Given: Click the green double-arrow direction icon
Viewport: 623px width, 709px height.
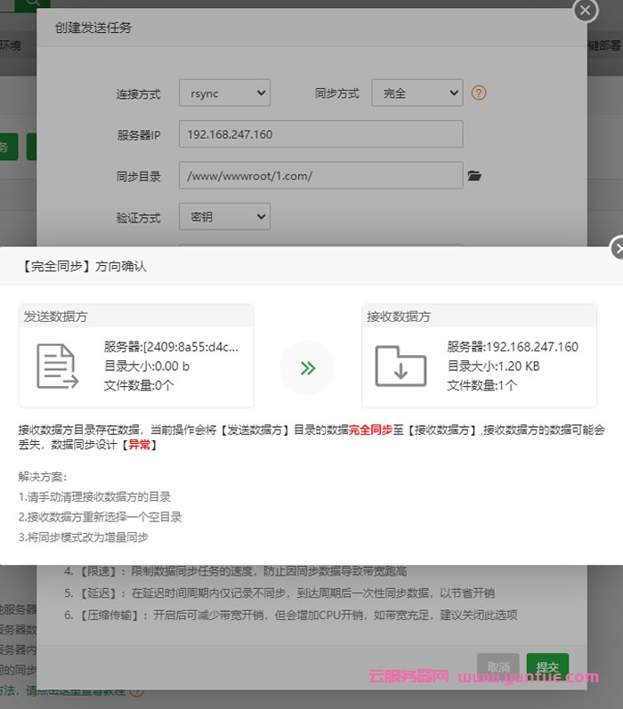Looking at the screenshot, I should click(307, 367).
